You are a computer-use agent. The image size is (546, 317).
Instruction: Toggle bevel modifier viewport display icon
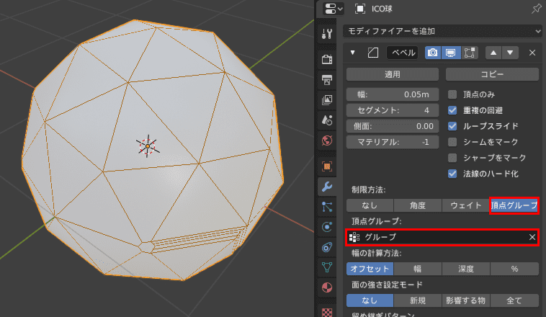[451, 53]
